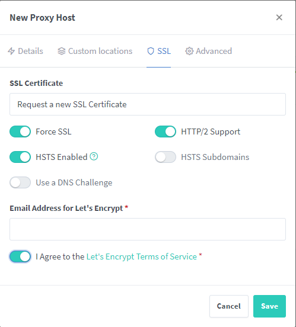Open the Let's Encrypt Terms of Service link

click(142, 257)
